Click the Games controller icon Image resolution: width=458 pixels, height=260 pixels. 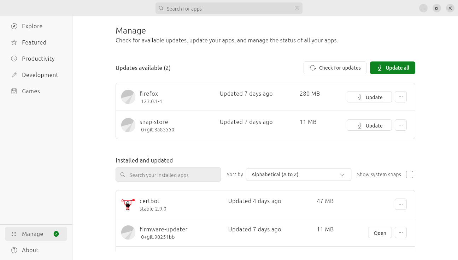[x=14, y=91]
